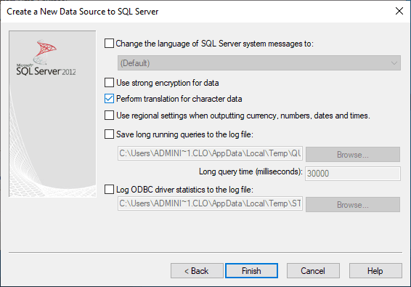
Task: Click the ODBC statistics log path field
Action: tap(210, 203)
